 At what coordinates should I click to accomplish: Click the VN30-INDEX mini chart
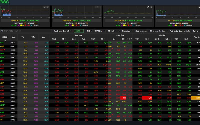[x=77, y=12]
